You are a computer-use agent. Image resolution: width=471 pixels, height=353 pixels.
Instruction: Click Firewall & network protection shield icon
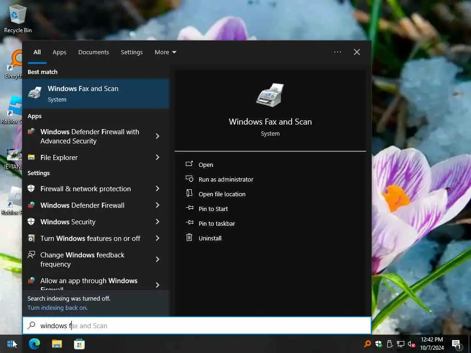(31, 188)
